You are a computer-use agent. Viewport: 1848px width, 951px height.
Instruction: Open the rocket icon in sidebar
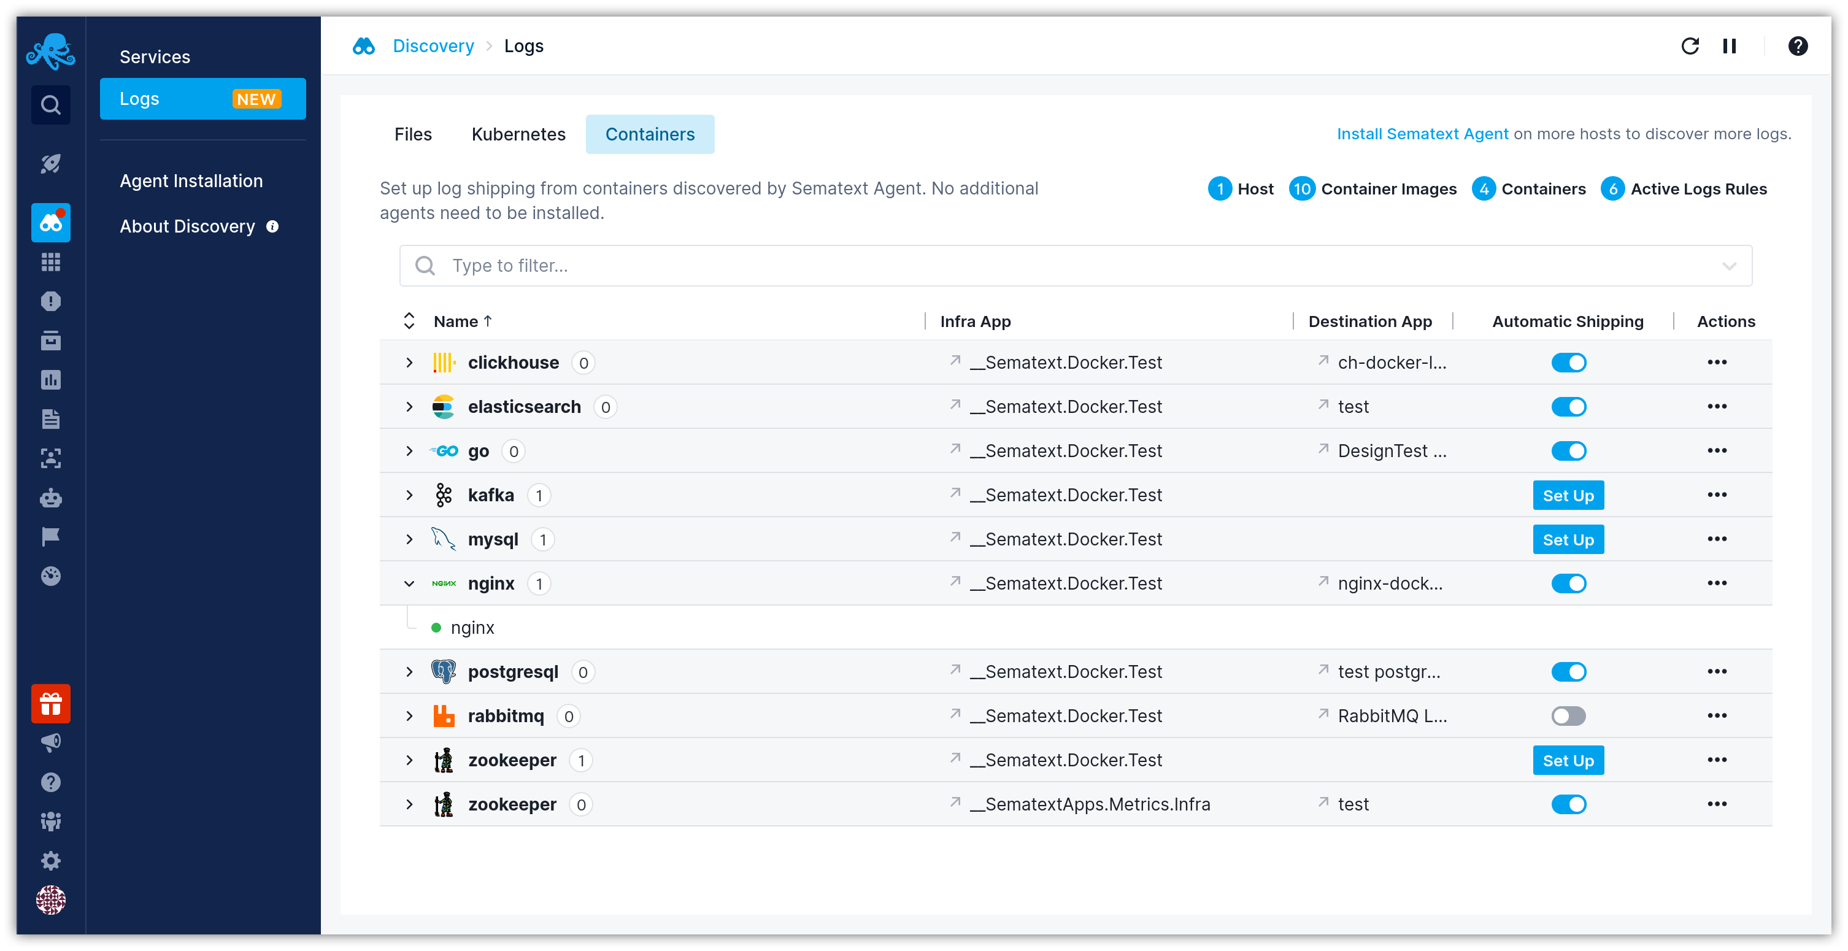pyautogui.click(x=50, y=164)
